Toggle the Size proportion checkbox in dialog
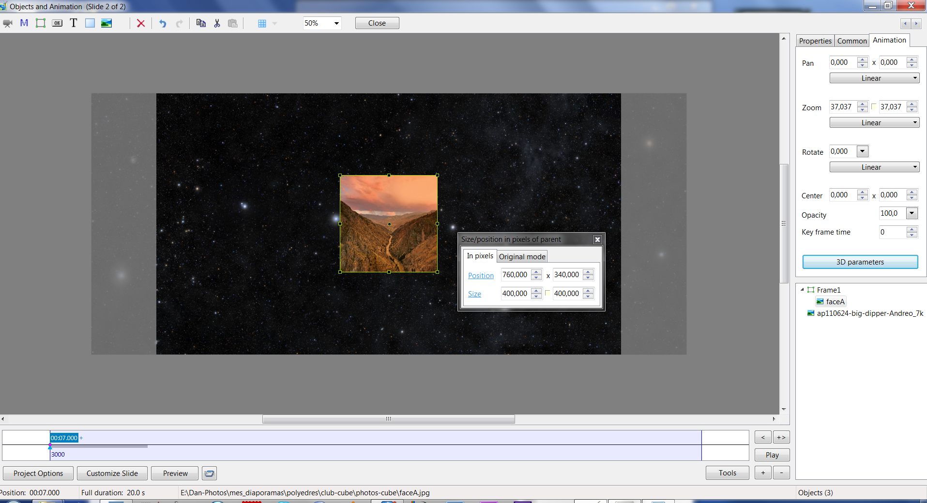The width and height of the screenshot is (927, 503). click(547, 293)
